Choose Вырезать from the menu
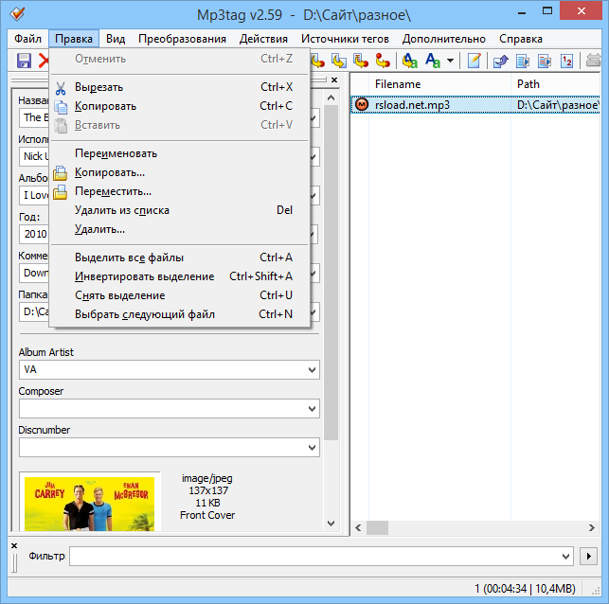The height and width of the screenshot is (604, 609). (x=179, y=87)
